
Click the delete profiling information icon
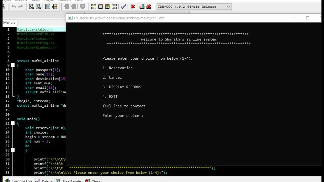tap(149, 7)
